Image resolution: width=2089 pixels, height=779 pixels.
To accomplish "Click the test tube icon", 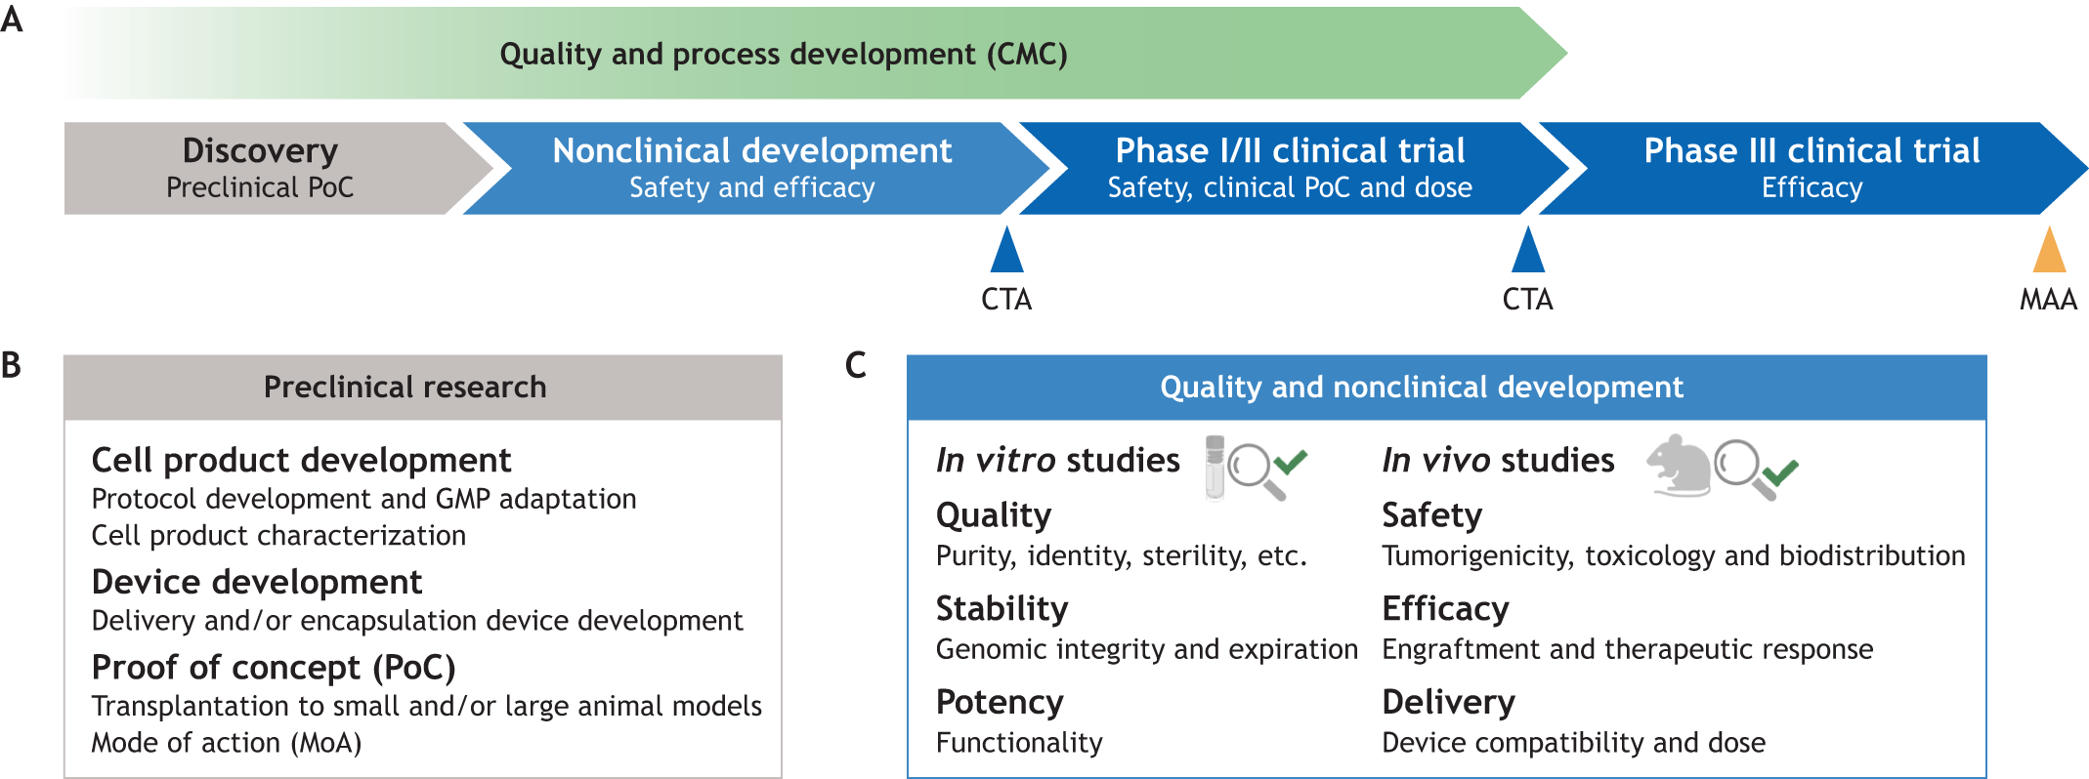I will tap(1215, 467).
